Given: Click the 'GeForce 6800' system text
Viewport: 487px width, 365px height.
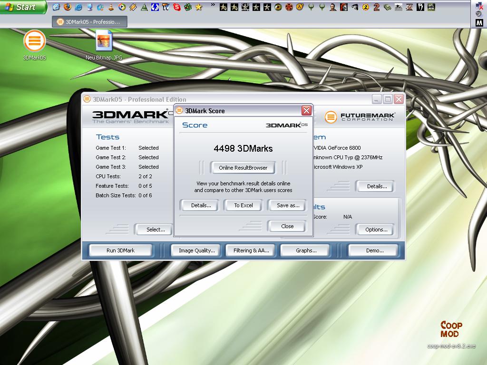Looking at the screenshot, I should pyautogui.click(x=344, y=148).
